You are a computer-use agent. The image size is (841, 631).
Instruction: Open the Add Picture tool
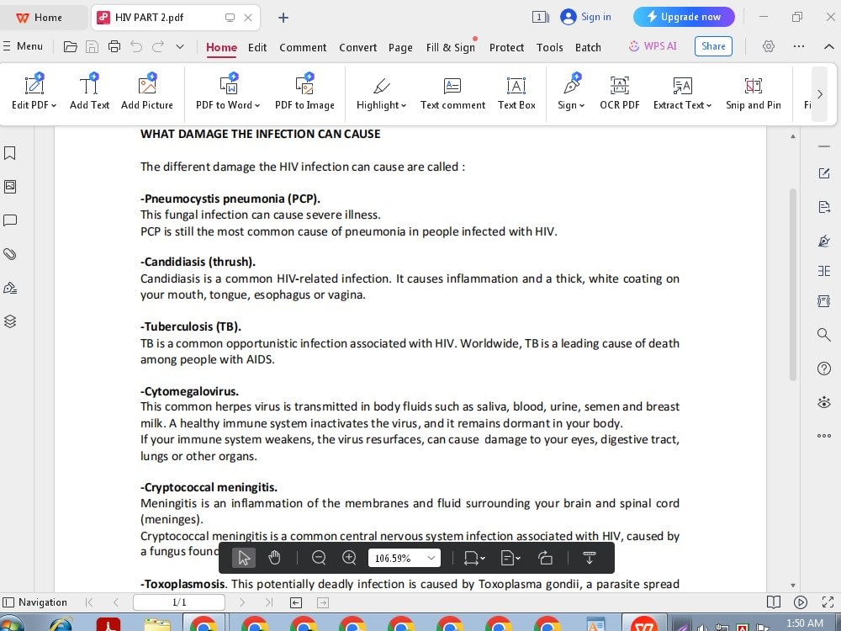(147, 93)
